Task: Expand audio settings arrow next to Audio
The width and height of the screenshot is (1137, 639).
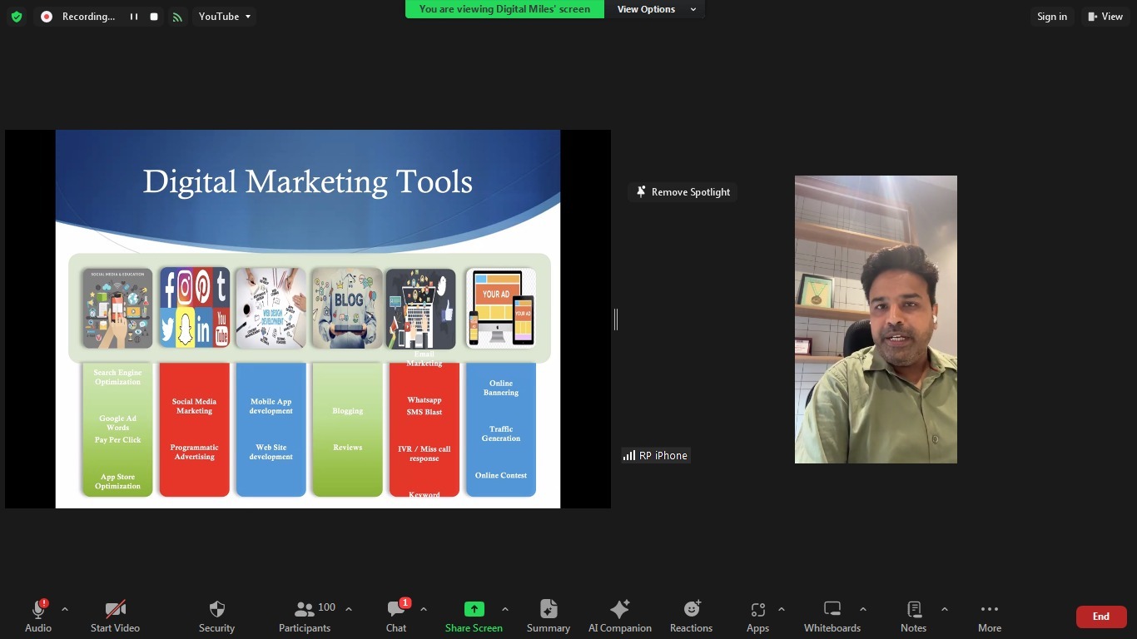Action: (x=65, y=610)
